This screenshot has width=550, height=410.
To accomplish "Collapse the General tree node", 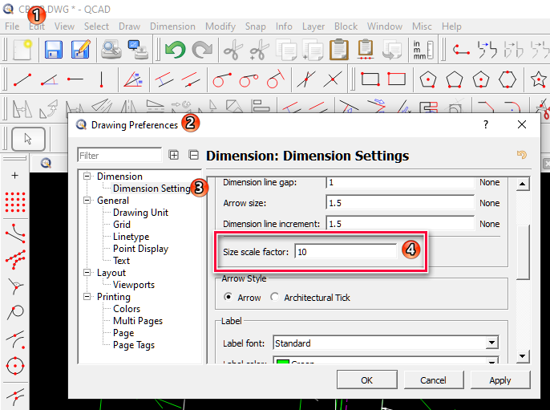I will pos(87,201).
